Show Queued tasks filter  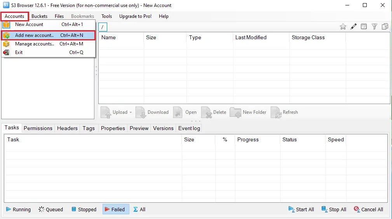(x=51, y=210)
